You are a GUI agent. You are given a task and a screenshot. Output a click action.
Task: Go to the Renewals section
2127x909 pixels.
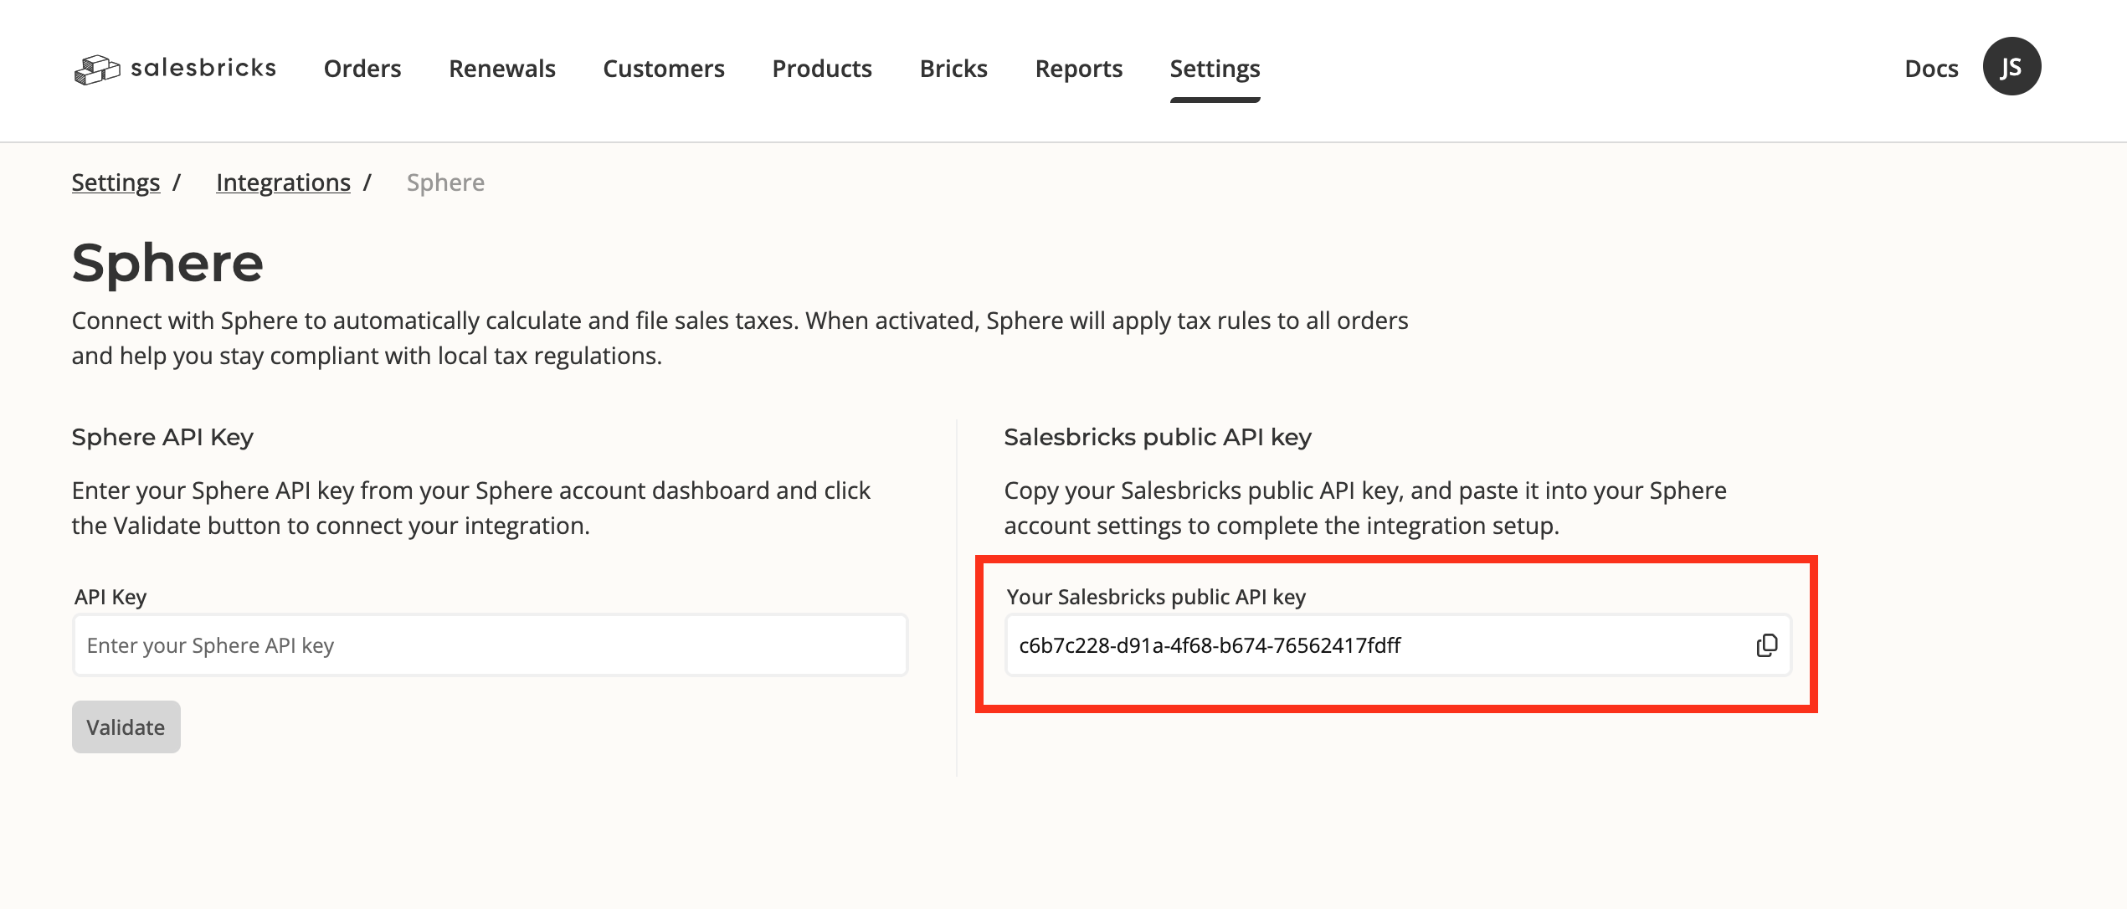502,69
